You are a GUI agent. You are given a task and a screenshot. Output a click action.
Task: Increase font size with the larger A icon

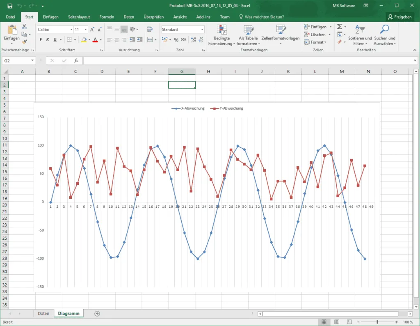[92, 30]
